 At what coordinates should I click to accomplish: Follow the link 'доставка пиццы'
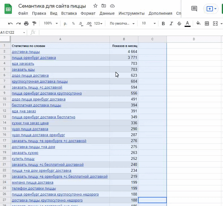[x=26, y=51]
